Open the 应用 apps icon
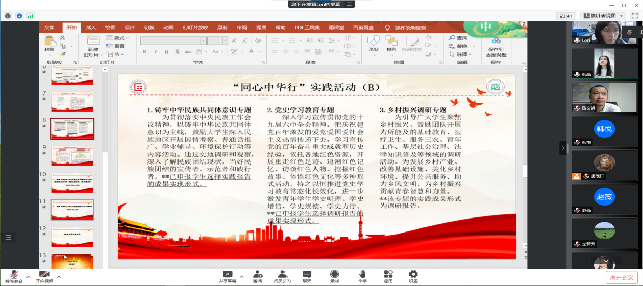The image size is (643, 286). (x=388, y=276)
